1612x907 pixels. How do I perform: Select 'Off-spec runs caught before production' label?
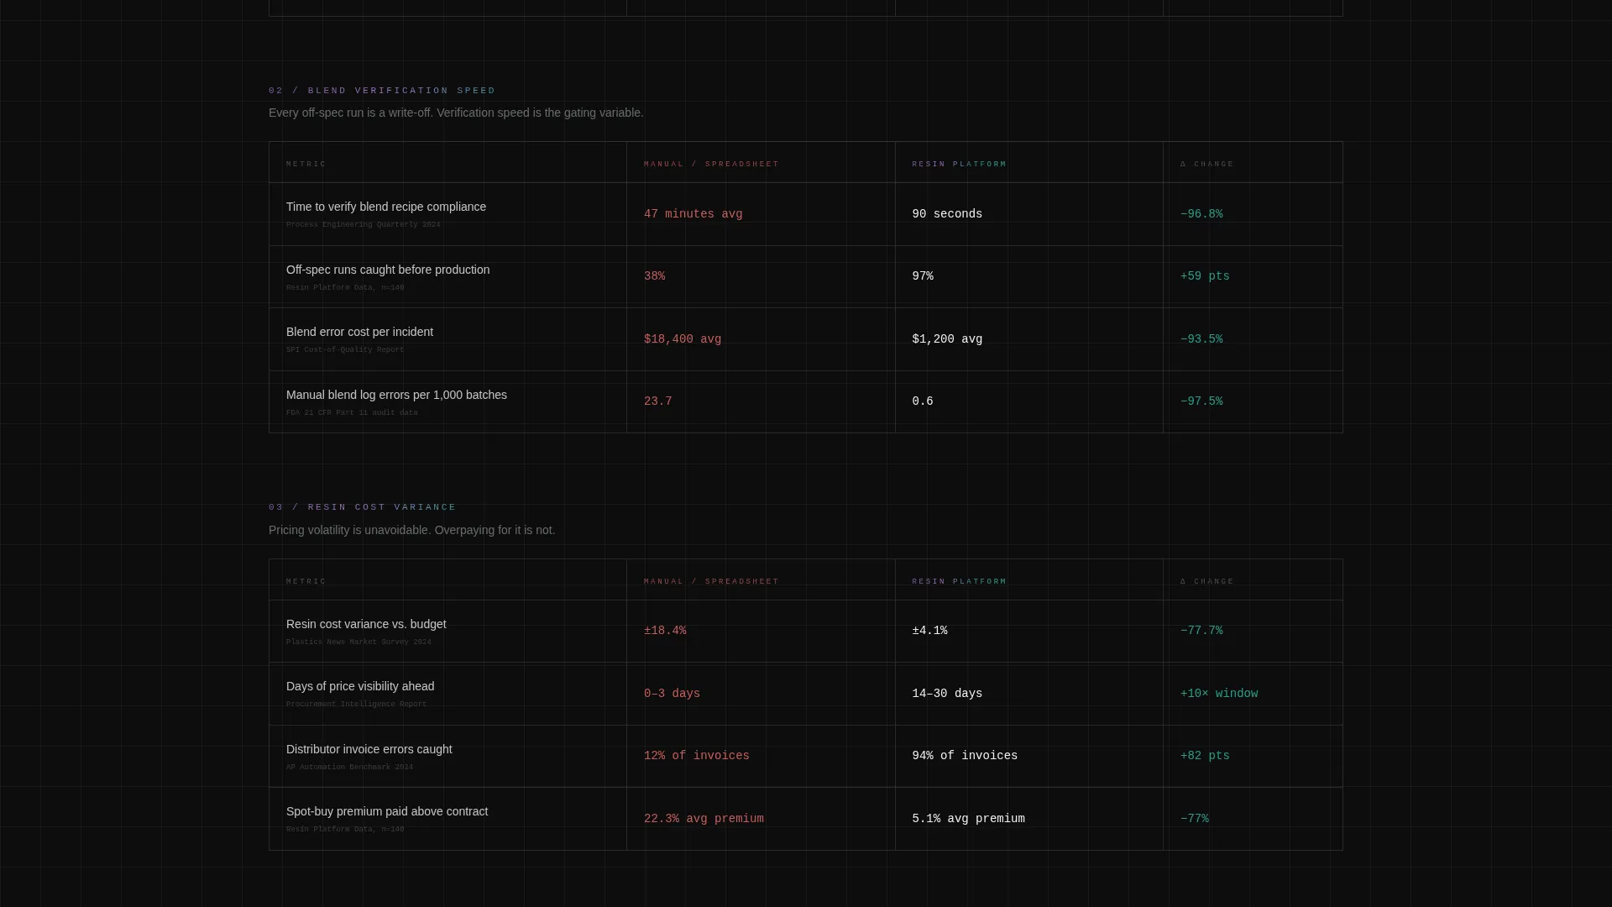pyautogui.click(x=388, y=270)
